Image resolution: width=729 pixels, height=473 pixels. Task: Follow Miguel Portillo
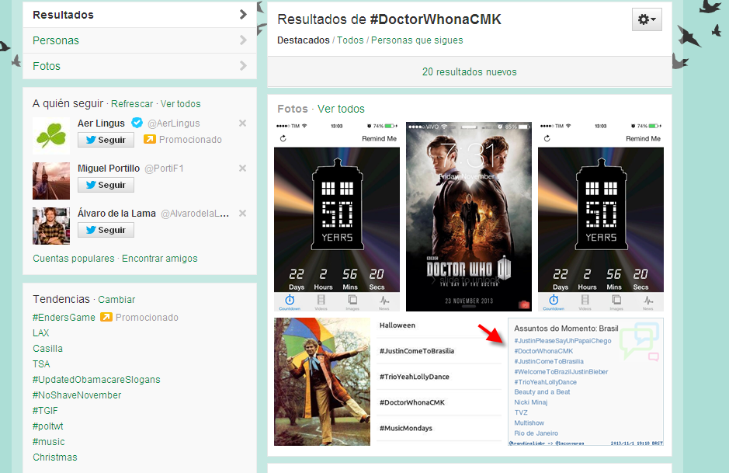click(x=106, y=185)
